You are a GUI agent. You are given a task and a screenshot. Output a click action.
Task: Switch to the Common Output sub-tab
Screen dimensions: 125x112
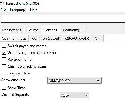pyautogui.click(x=45, y=38)
